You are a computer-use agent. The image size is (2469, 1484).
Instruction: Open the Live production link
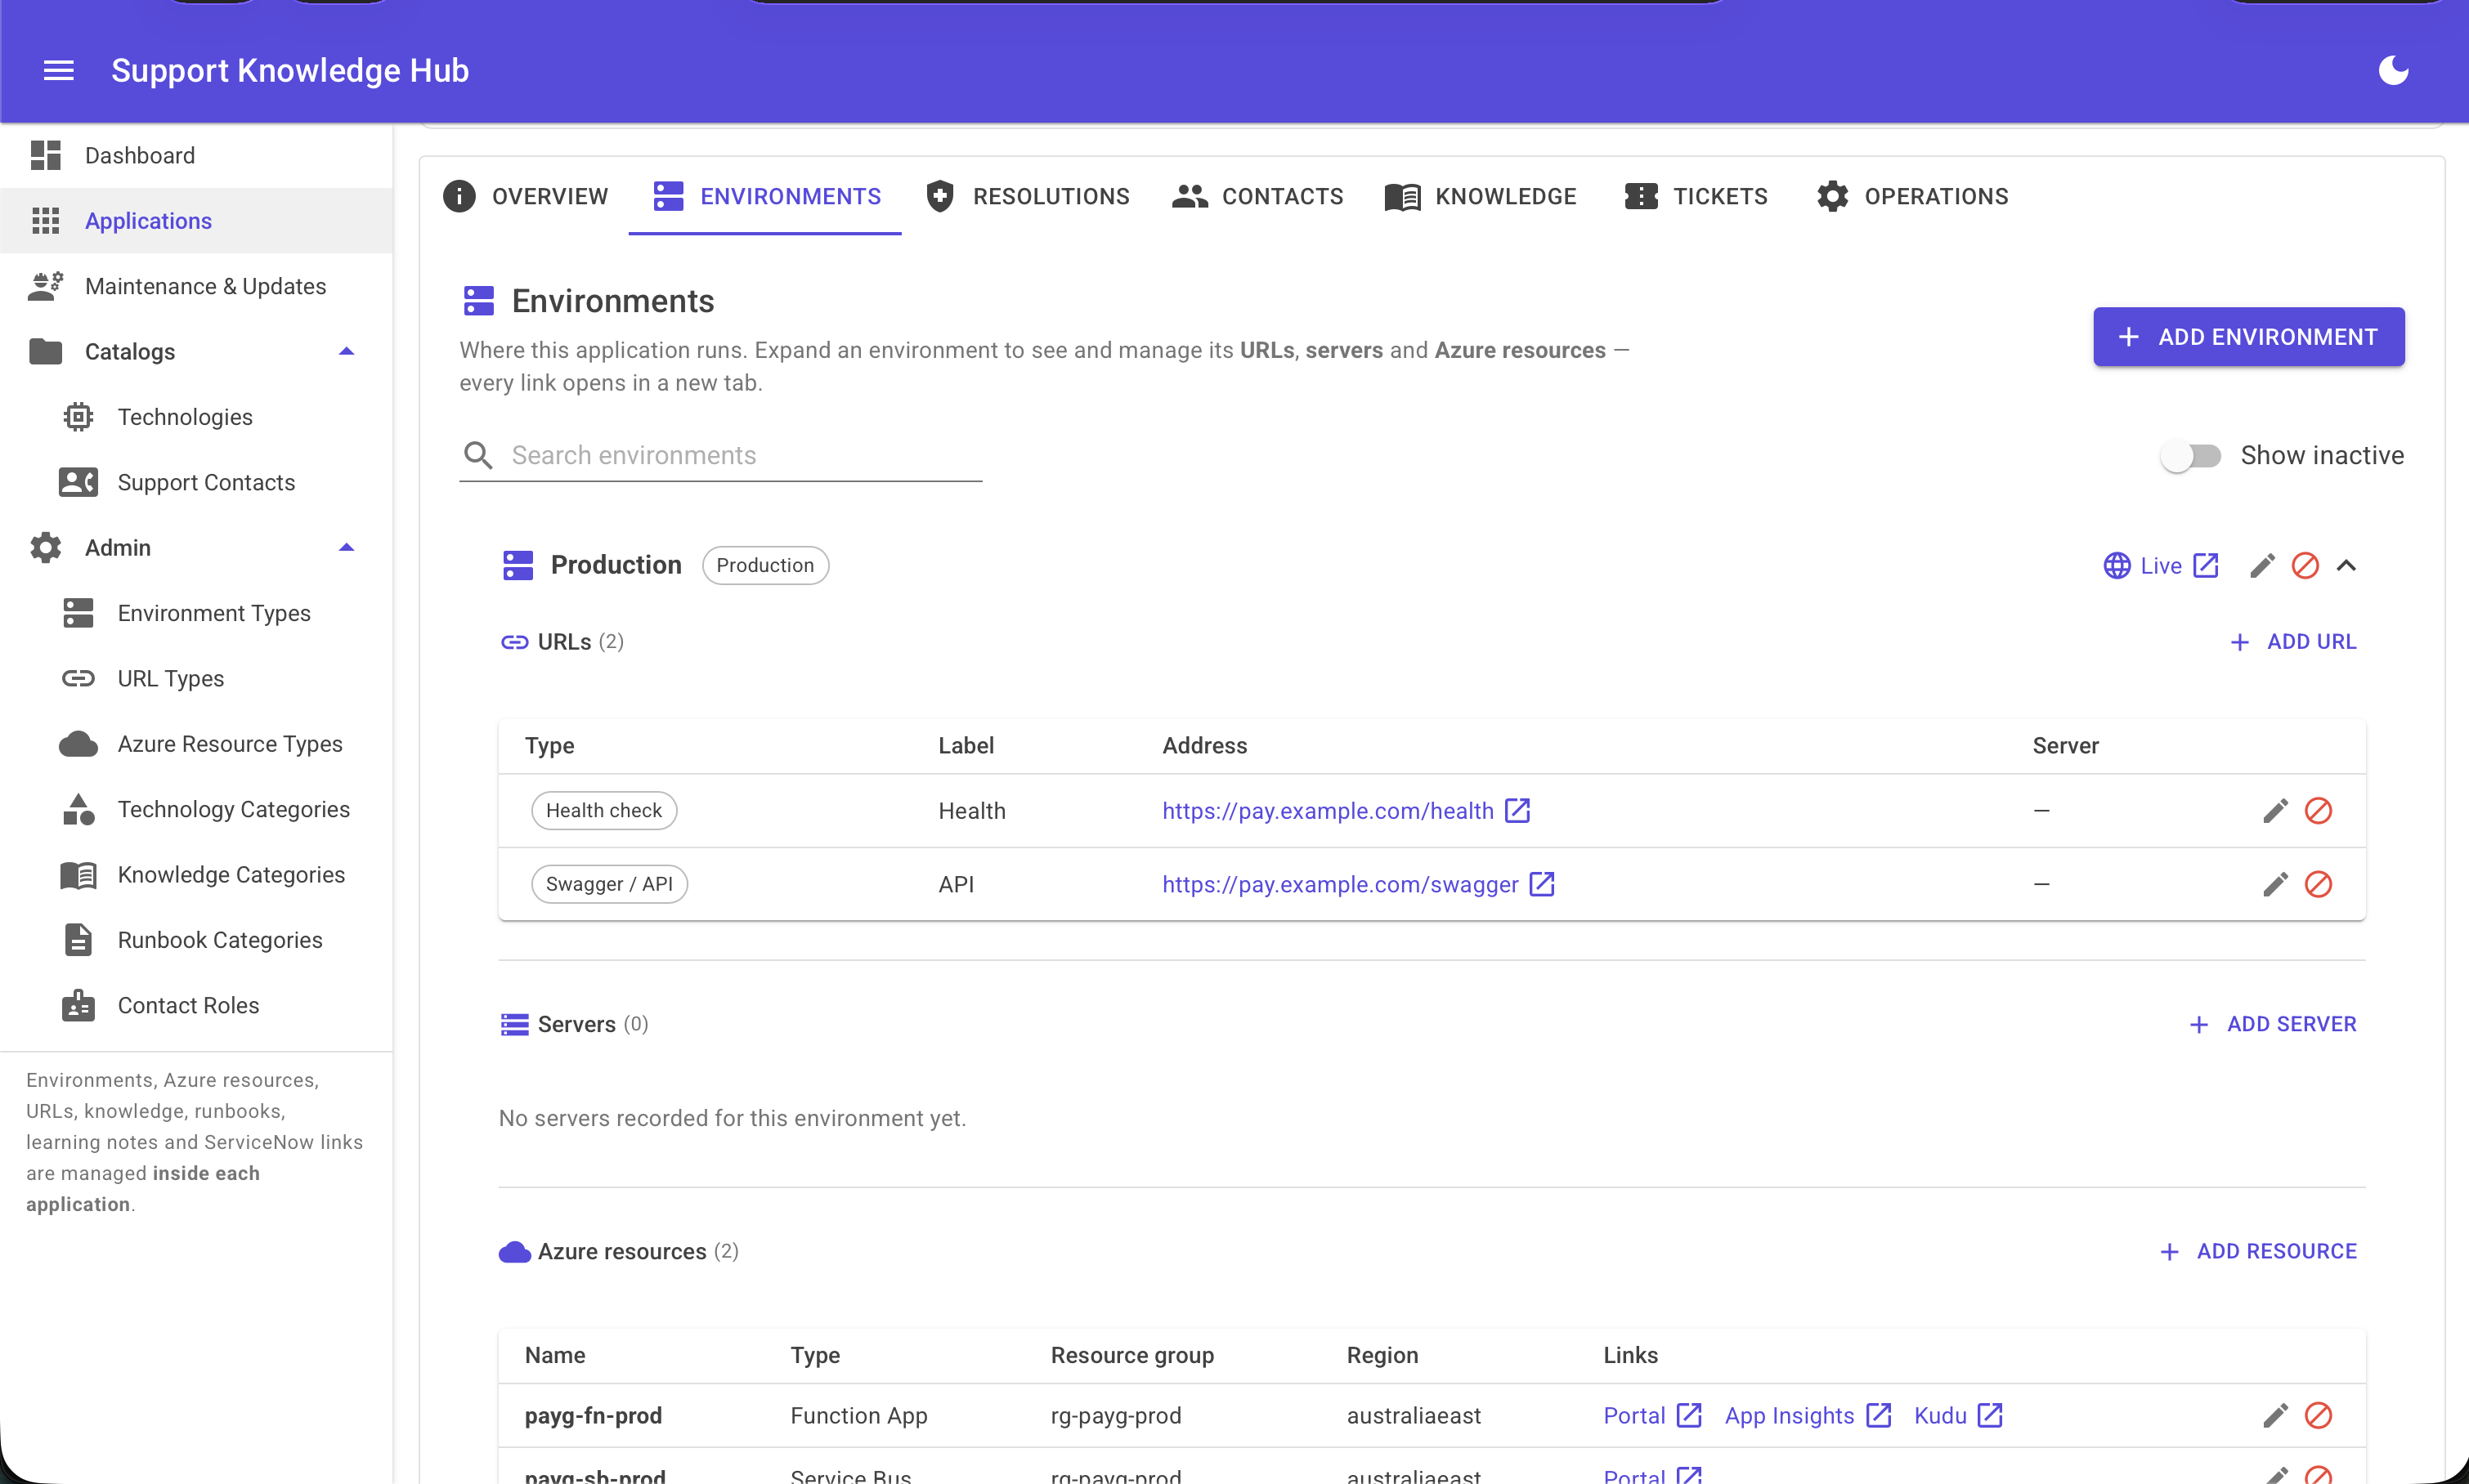click(2160, 566)
